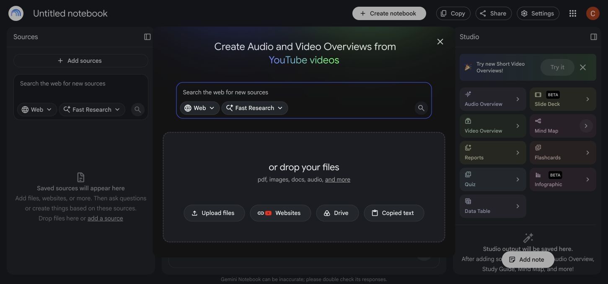Close the add sources dialog
608x284 pixels.
tap(440, 41)
